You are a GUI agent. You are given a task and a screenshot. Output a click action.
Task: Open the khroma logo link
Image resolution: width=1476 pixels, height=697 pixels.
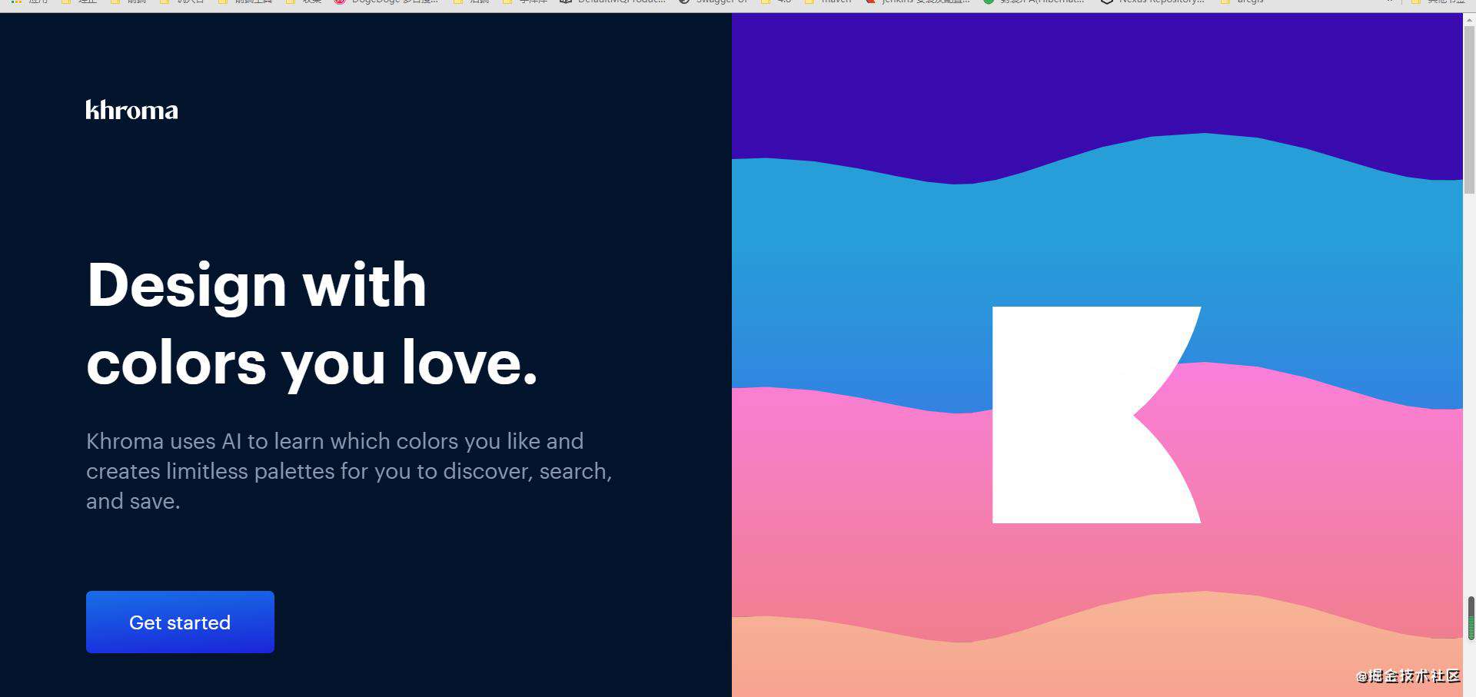[131, 110]
